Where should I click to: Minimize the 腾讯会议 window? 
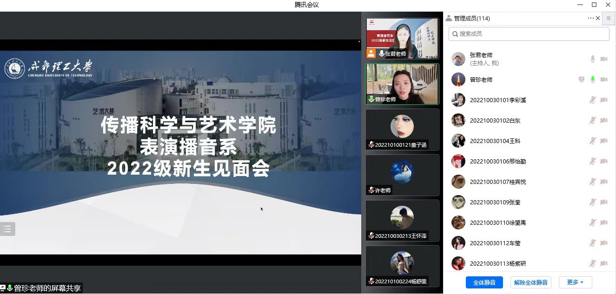(x=580, y=5)
